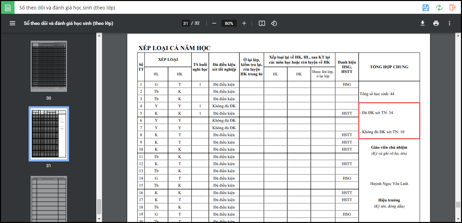Click the heading XẾP LOẠI CẢ NĂM HỌC
The width and height of the screenshot is (462, 223).
[x=174, y=48]
